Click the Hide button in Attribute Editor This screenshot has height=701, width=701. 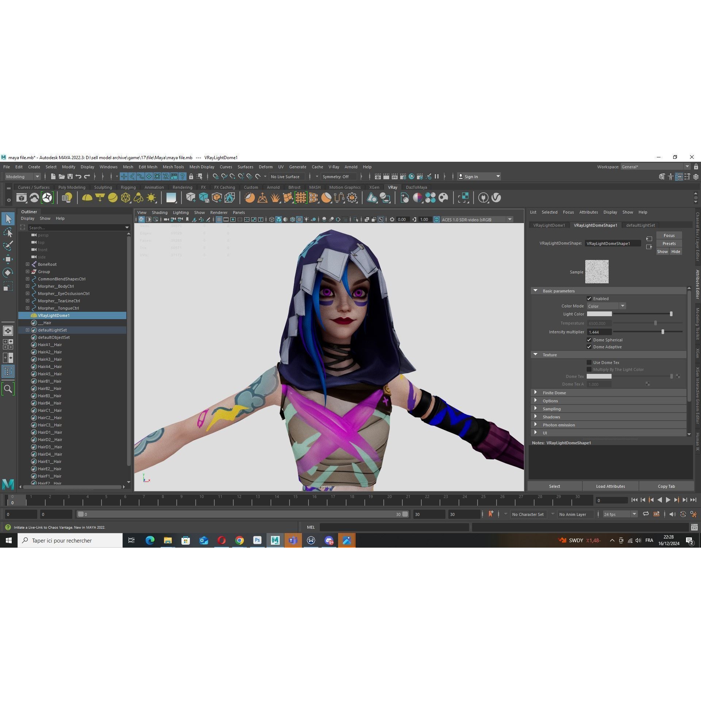pyautogui.click(x=675, y=252)
